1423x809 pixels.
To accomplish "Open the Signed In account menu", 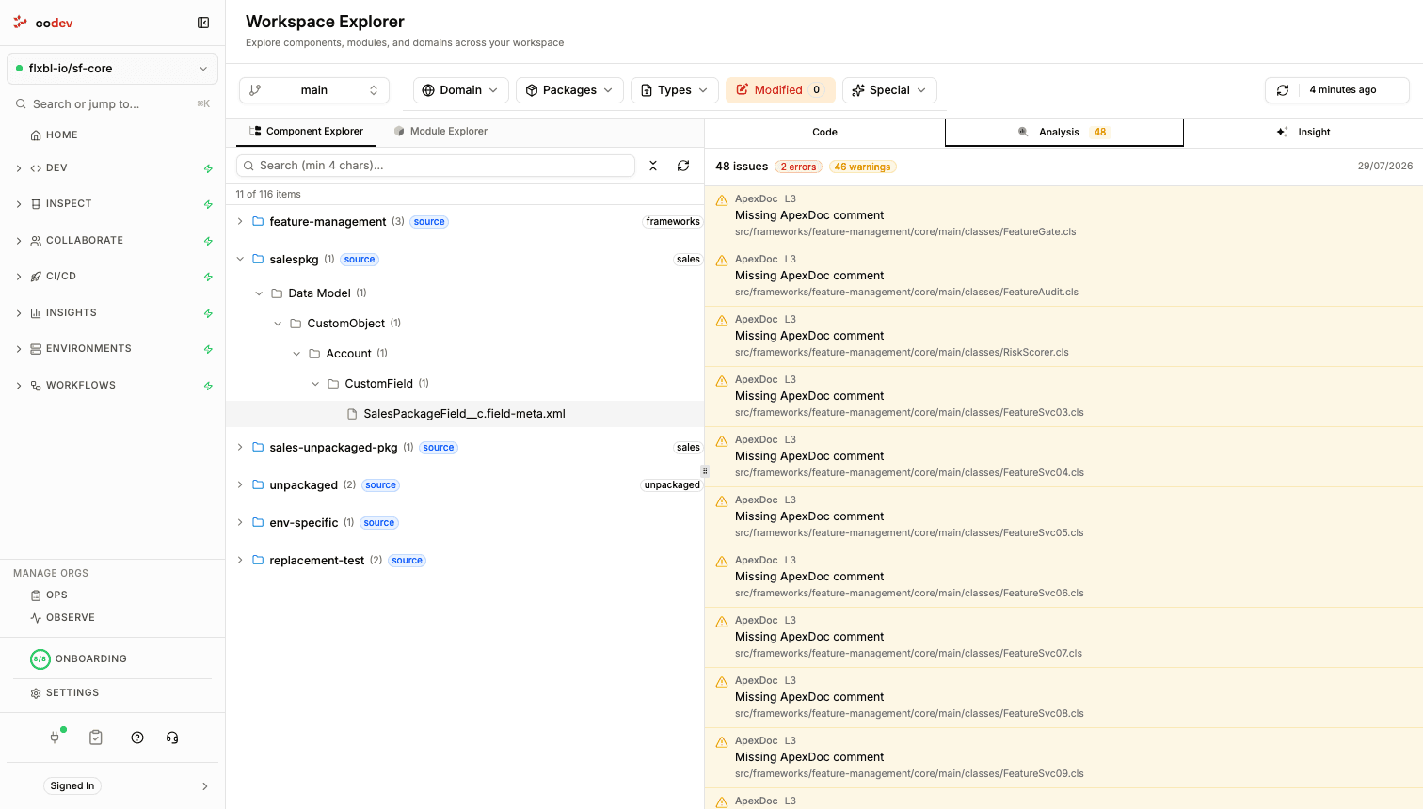I will click(112, 786).
